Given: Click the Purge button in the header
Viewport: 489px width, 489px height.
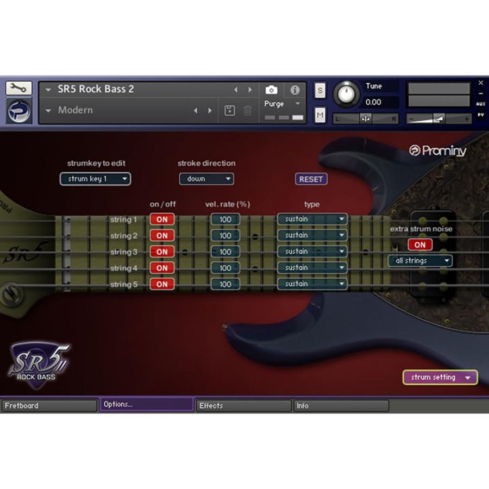Looking at the screenshot, I should pyautogui.click(x=274, y=104).
